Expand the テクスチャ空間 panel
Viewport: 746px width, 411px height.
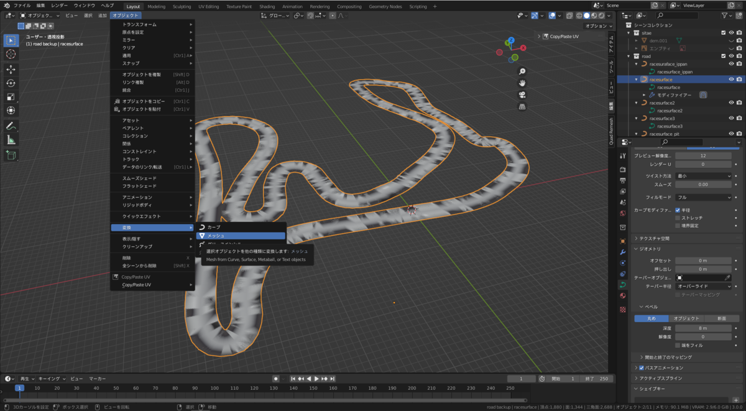[653, 238]
